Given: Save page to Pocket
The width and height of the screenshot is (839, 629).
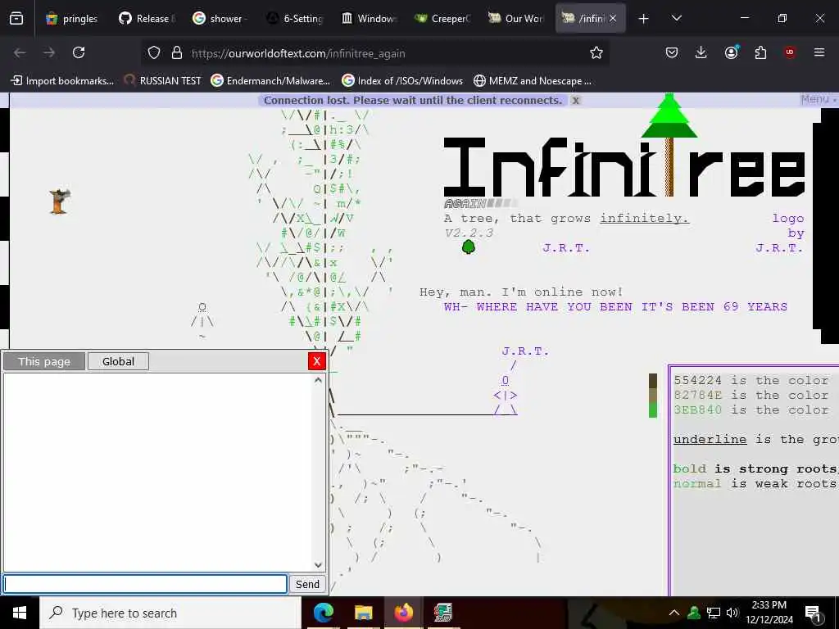Looking at the screenshot, I should 672,52.
